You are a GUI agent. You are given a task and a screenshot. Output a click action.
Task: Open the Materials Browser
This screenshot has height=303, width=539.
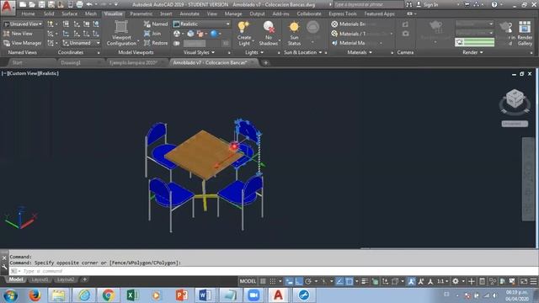pyautogui.click(x=348, y=24)
